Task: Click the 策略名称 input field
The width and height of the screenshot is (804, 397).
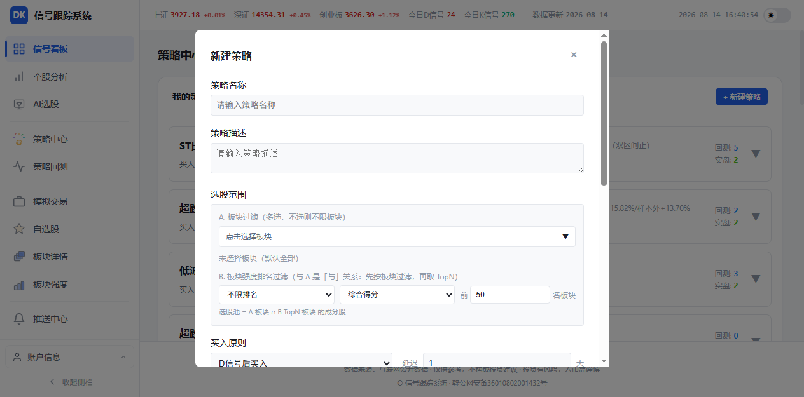Action: [397, 105]
